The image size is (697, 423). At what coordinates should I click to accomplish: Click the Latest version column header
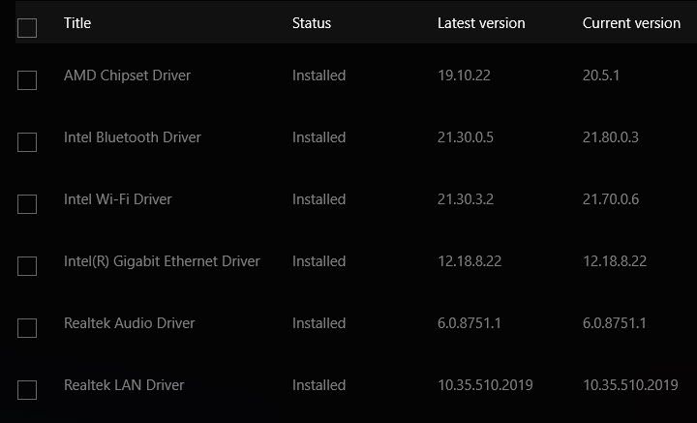(481, 23)
